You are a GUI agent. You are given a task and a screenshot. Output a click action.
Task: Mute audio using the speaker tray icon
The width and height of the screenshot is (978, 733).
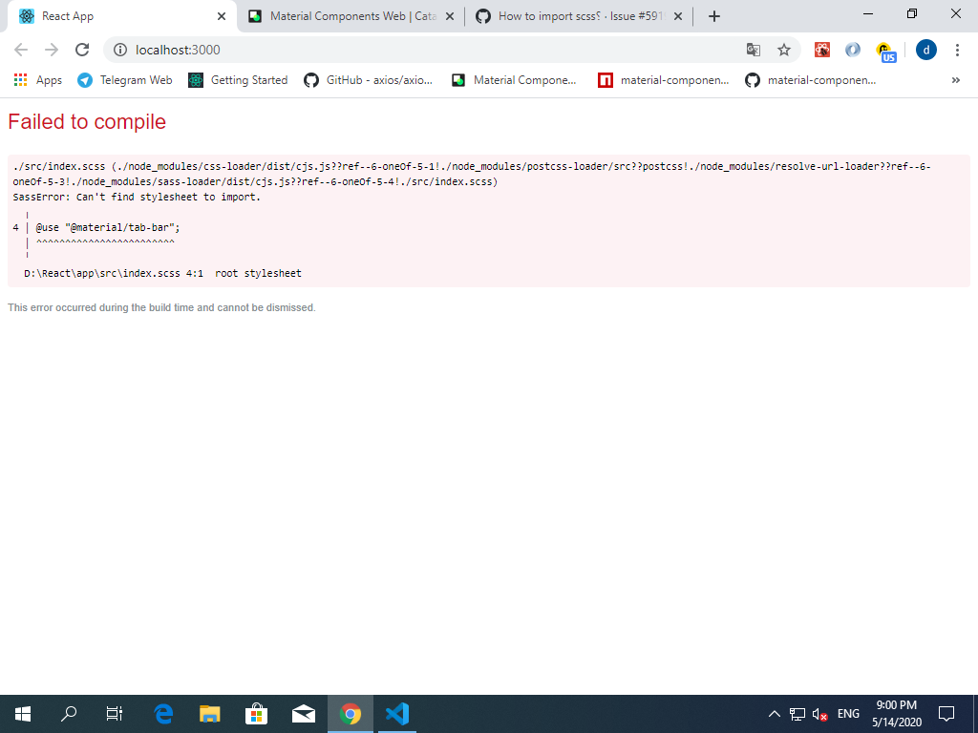click(x=819, y=713)
